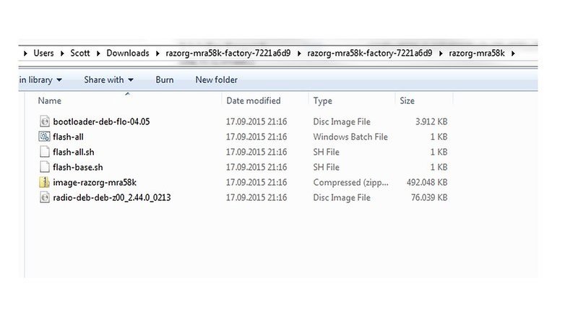
Task: Click the 1 KB size of flash-all
Action: (x=439, y=137)
